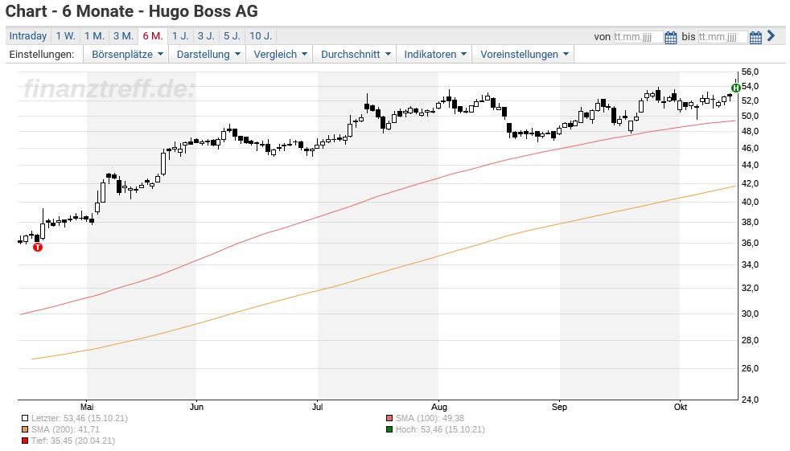This screenshot has height=451, width=790.
Task: Click the green H high marker
Action: click(x=735, y=88)
